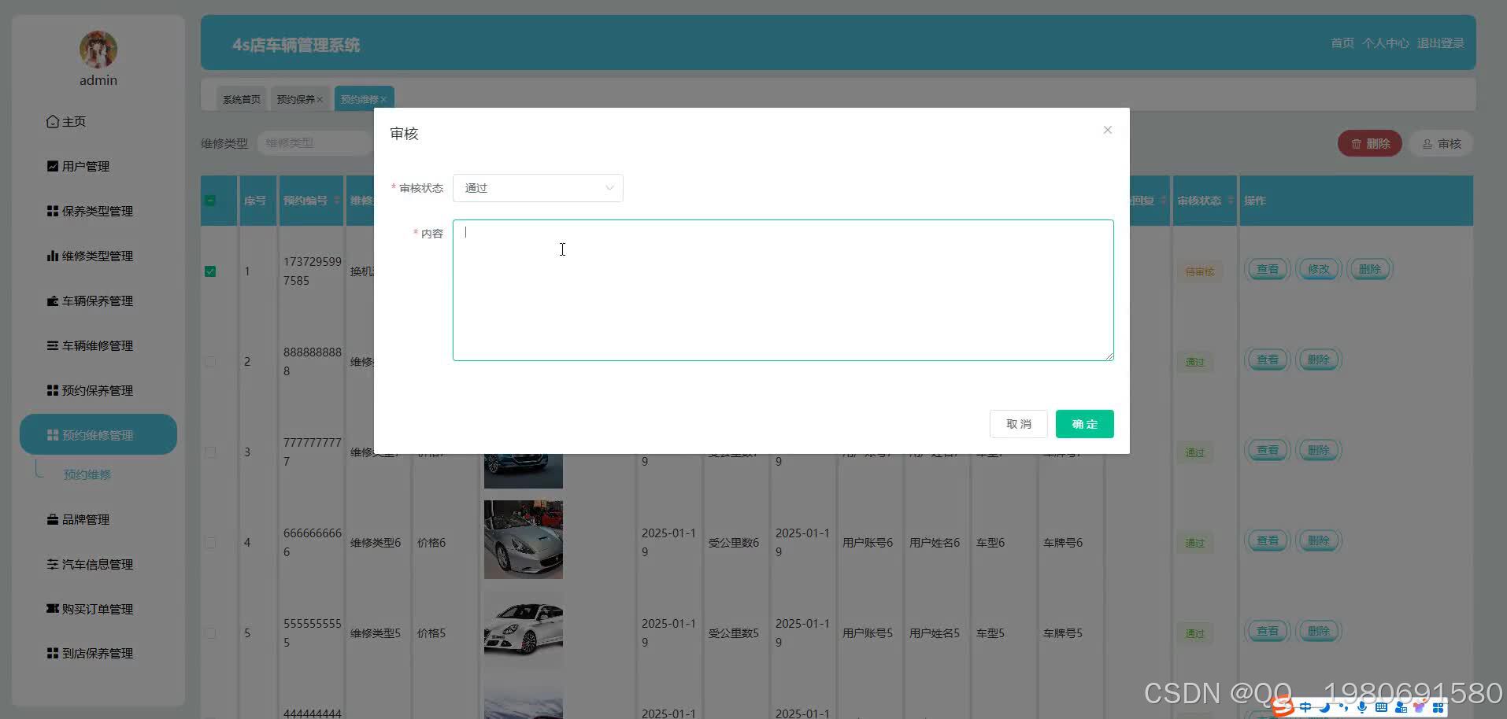Screen dimensions: 1507x719
Task: Select the 品牌管理 sidebar icon
Action: click(52, 519)
